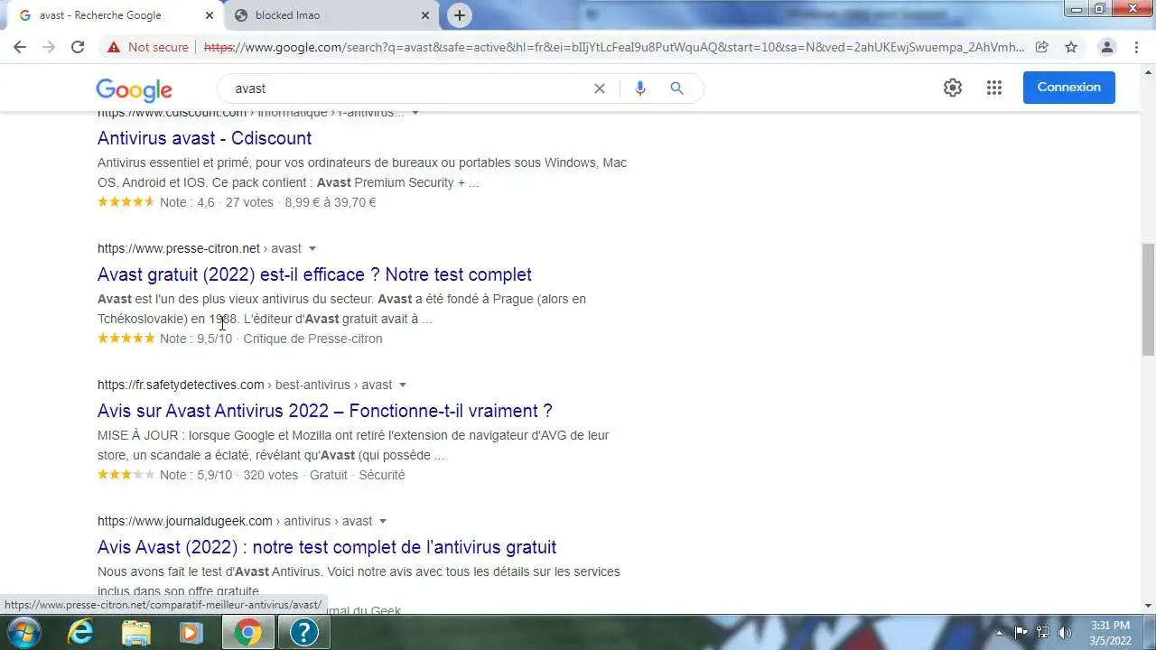The width and height of the screenshot is (1156, 650).
Task: Close the avast Recherche Google tab
Action: pos(210,15)
